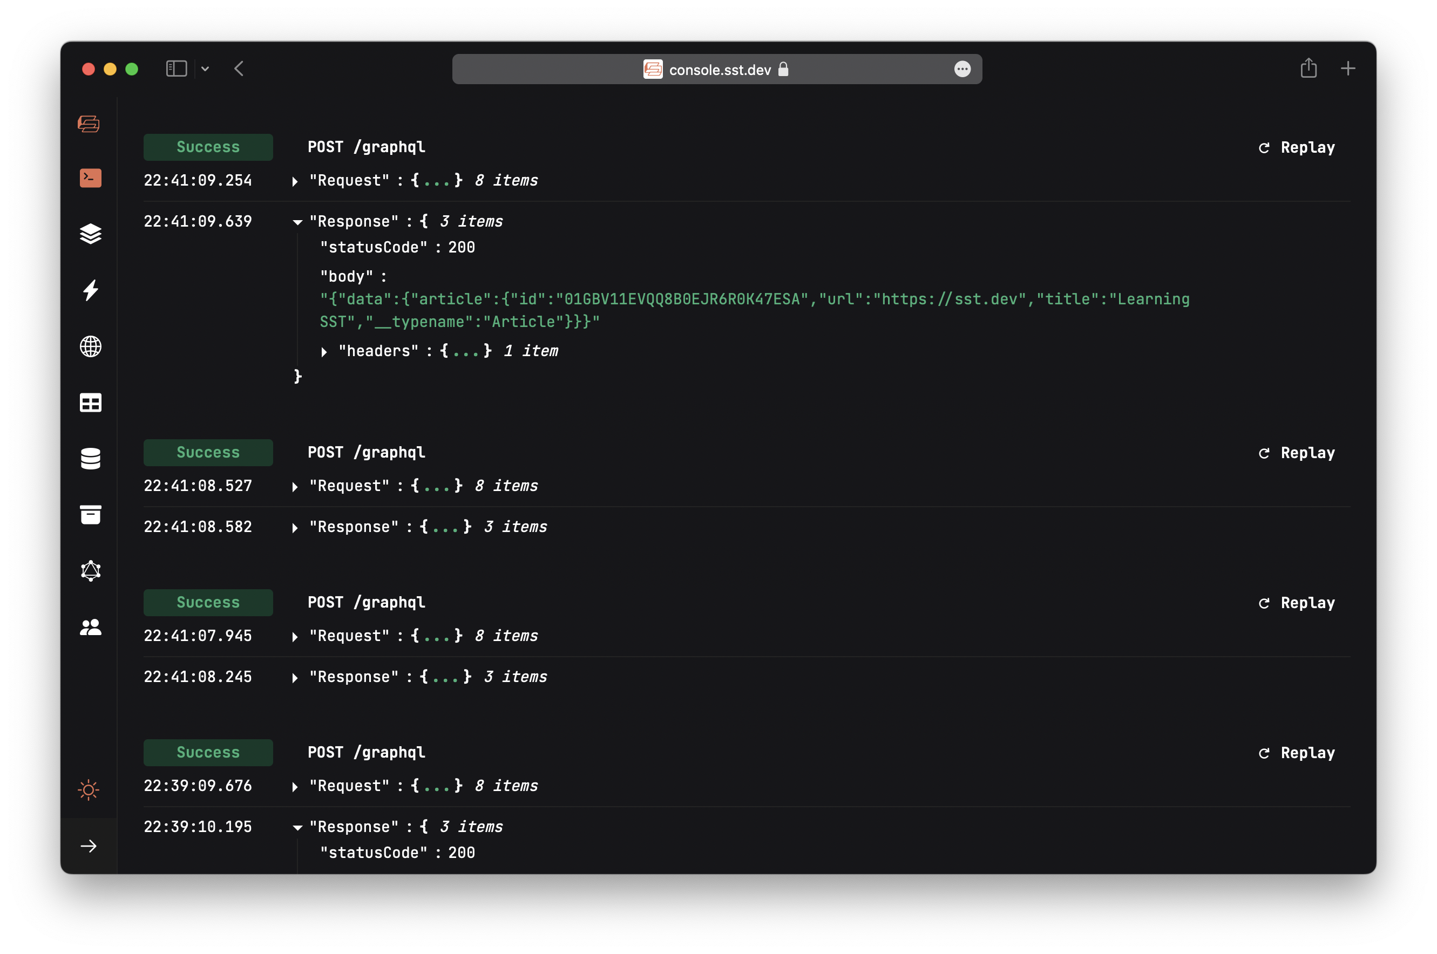Open the Cognito users icon
This screenshot has width=1437, height=954.
(90, 628)
